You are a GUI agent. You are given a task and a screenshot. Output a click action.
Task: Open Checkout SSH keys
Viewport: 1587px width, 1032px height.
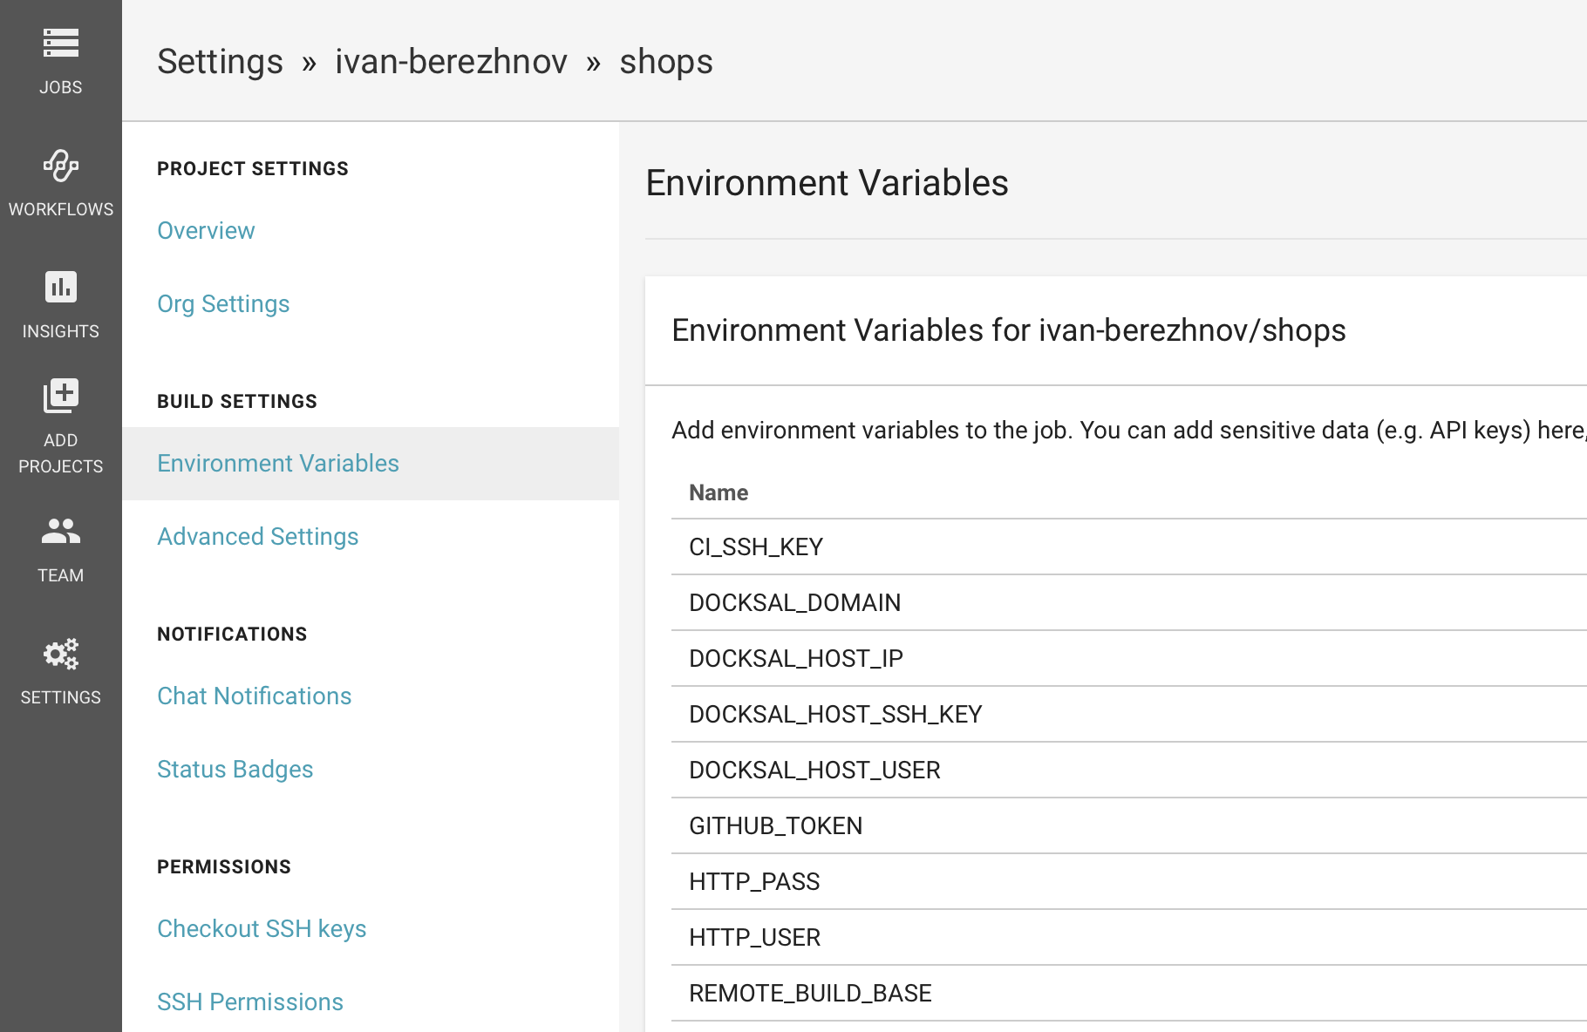(x=262, y=928)
